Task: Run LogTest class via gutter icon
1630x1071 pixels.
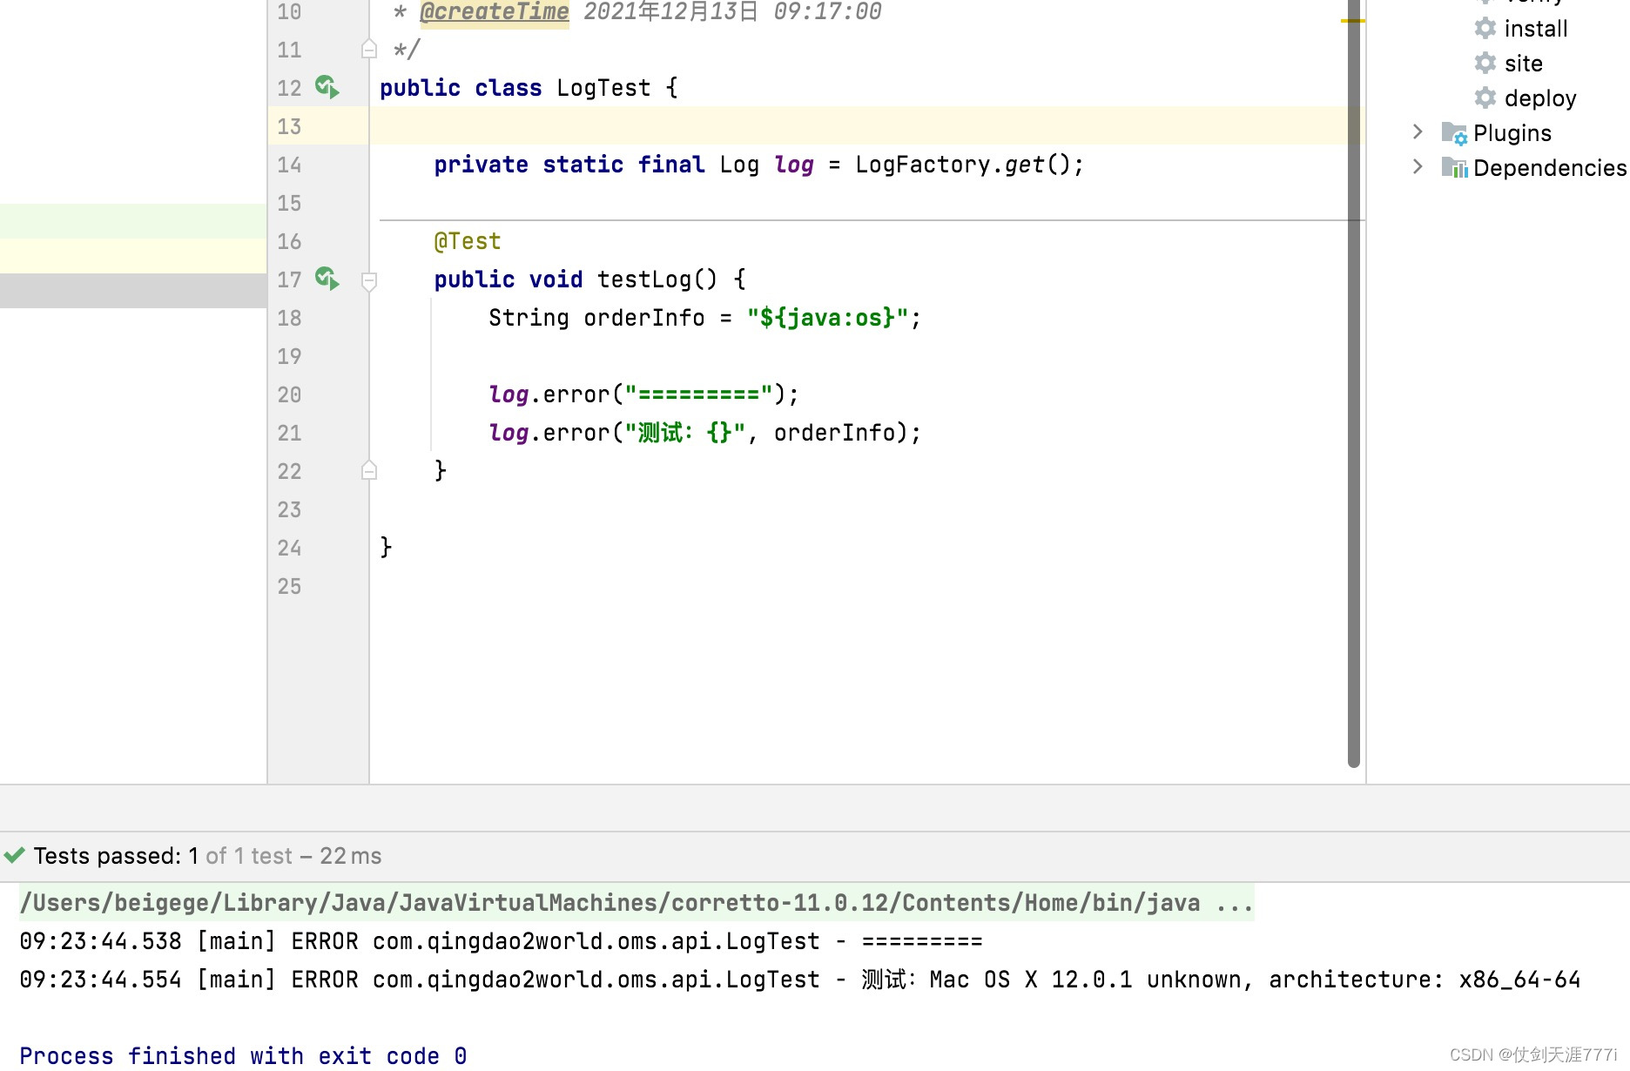Action: [327, 87]
